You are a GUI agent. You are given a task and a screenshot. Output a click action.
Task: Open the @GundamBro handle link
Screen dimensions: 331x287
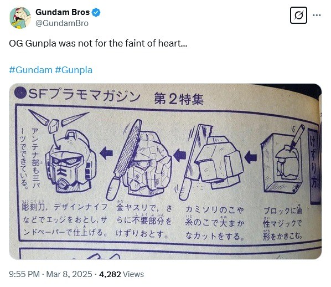(62, 23)
